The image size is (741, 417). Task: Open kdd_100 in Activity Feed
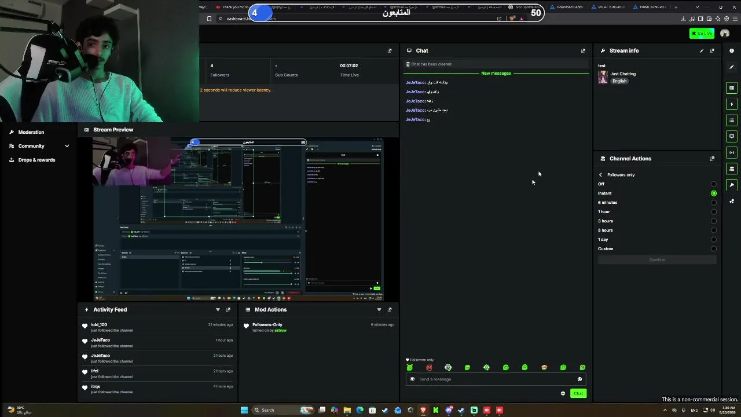tap(99, 325)
